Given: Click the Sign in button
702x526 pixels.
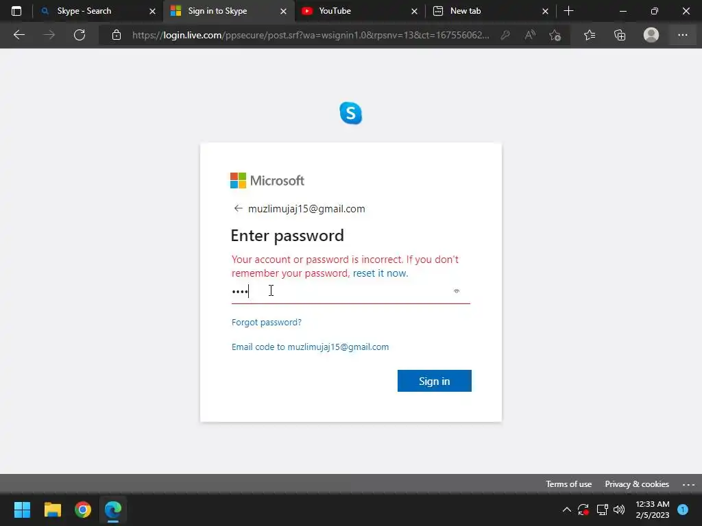Looking at the screenshot, I should [x=434, y=381].
